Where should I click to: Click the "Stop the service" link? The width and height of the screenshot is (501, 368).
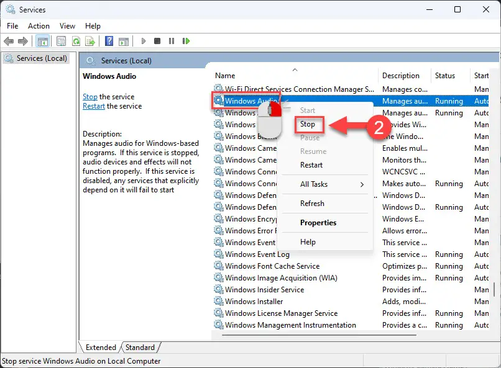[90, 96]
